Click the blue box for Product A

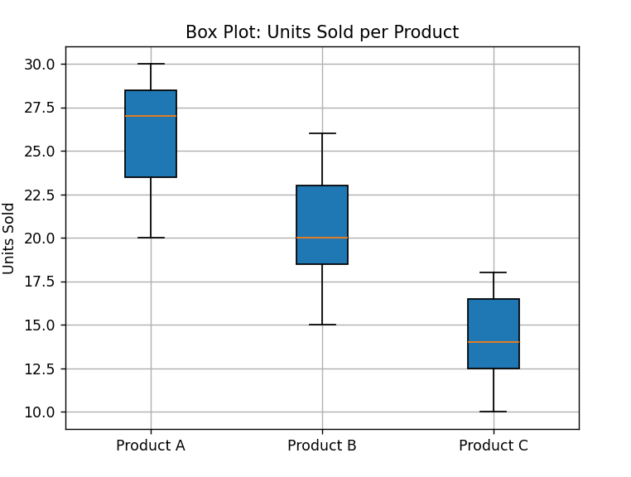click(151, 149)
